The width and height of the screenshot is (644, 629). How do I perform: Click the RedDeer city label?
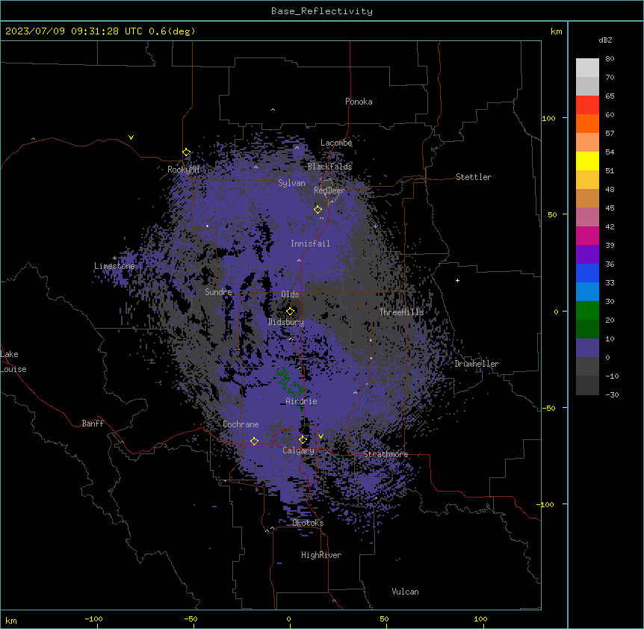pyautogui.click(x=329, y=190)
